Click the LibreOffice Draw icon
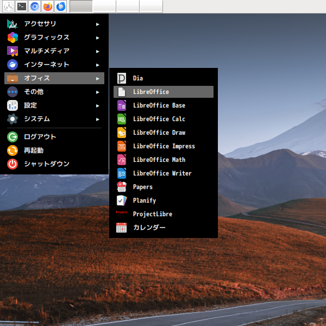 pyautogui.click(x=122, y=133)
